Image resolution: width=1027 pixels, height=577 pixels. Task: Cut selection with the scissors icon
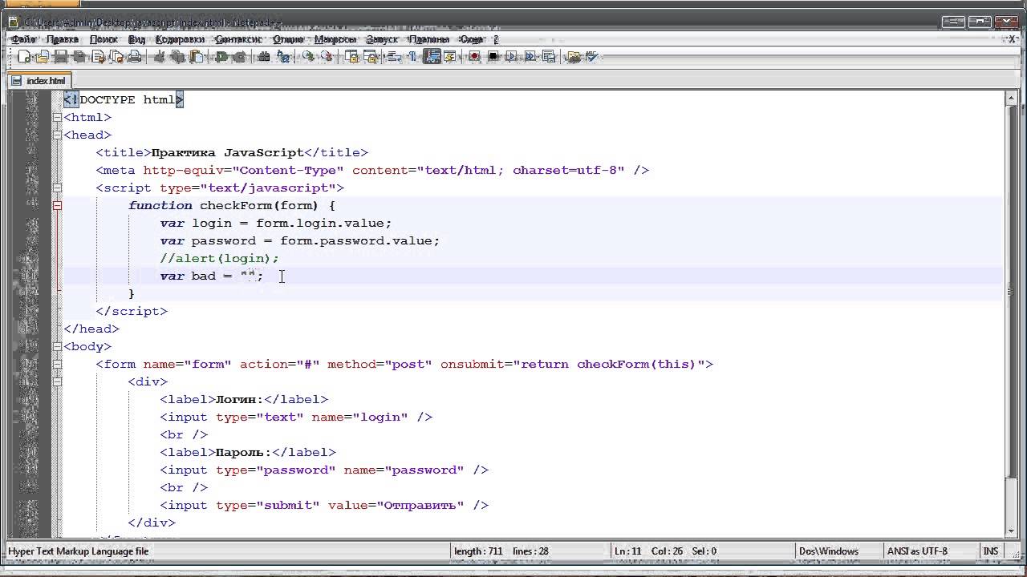tap(160, 57)
